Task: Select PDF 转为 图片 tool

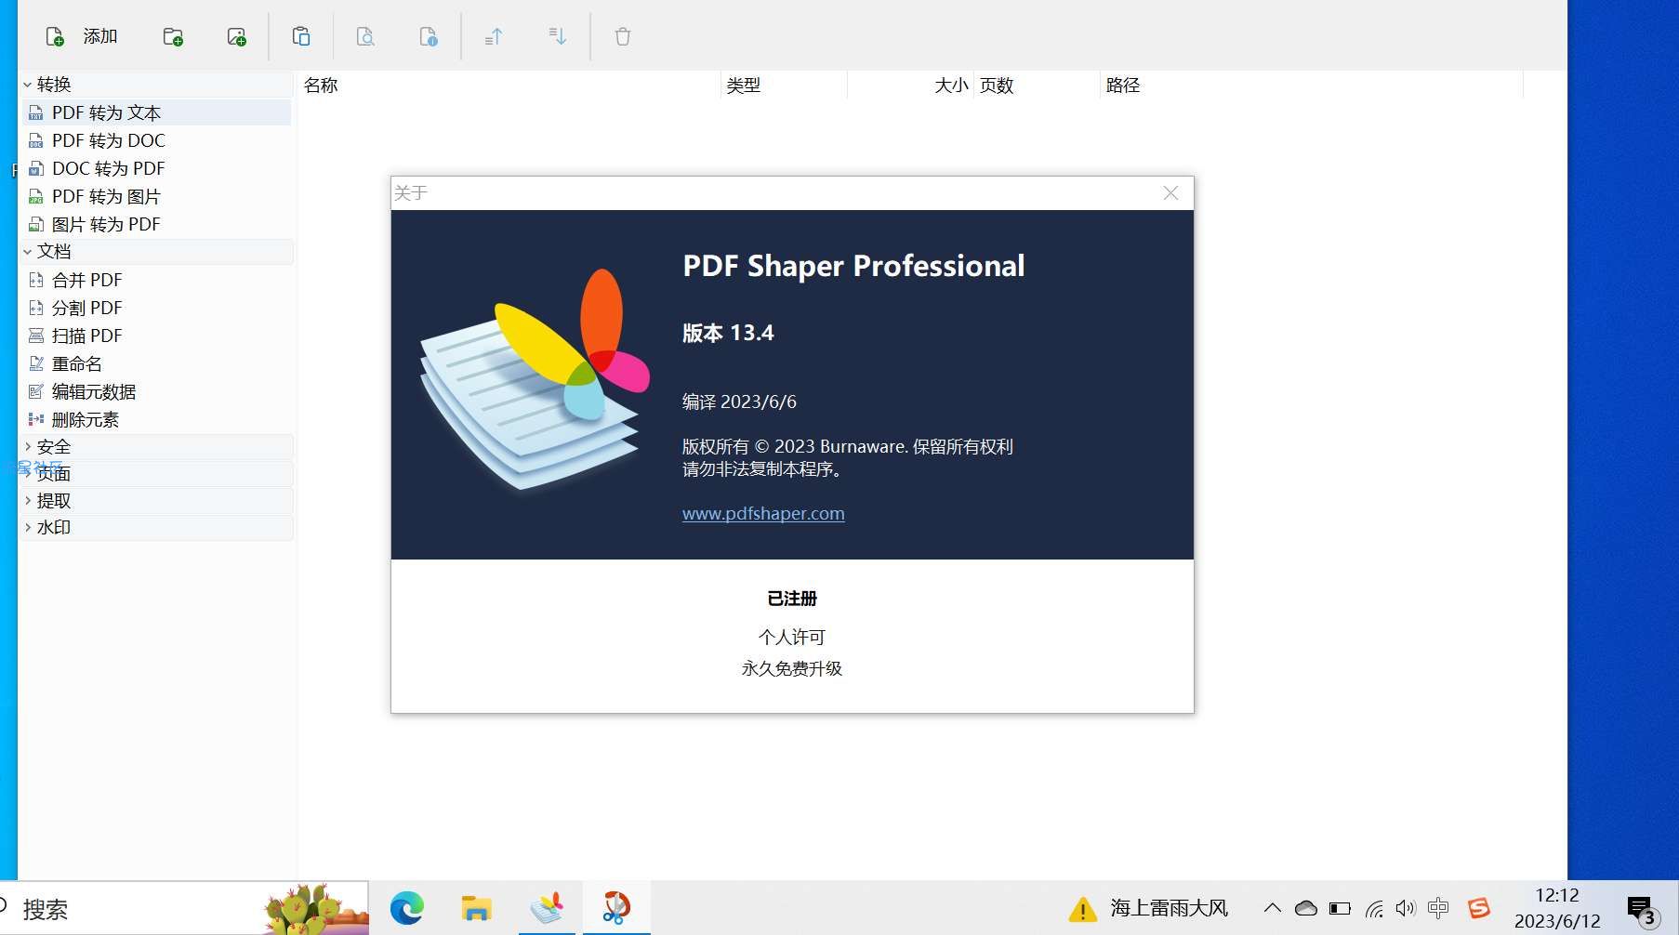Action: (156, 196)
